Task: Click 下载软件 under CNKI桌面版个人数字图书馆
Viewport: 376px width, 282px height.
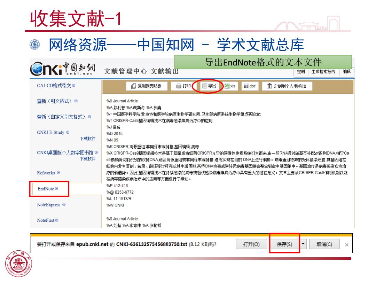Action: point(87,159)
